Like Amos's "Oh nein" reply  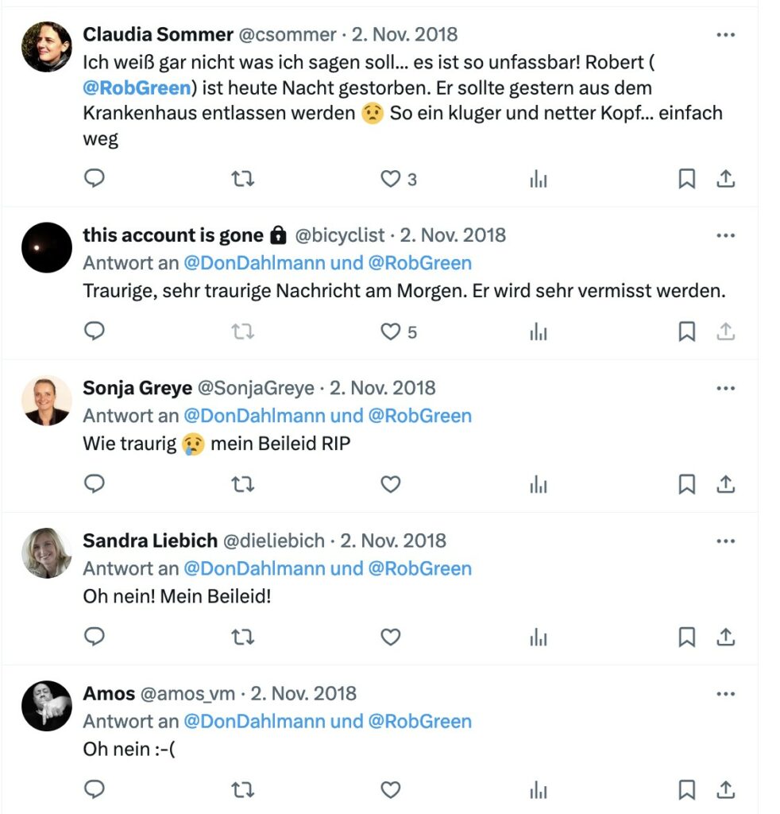[x=391, y=789]
